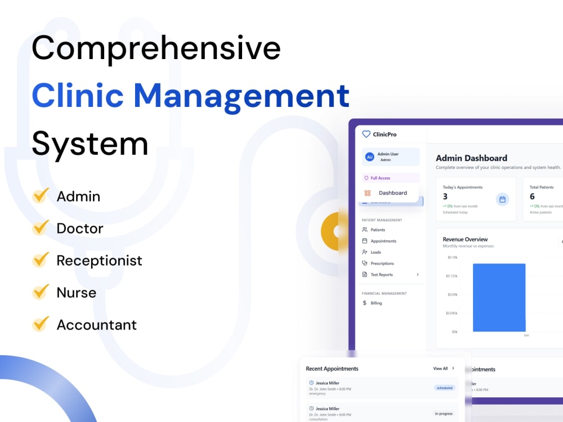Click the Test Reports document icon
Image resolution: width=563 pixels, height=422 pixels.
pos(364,275)
